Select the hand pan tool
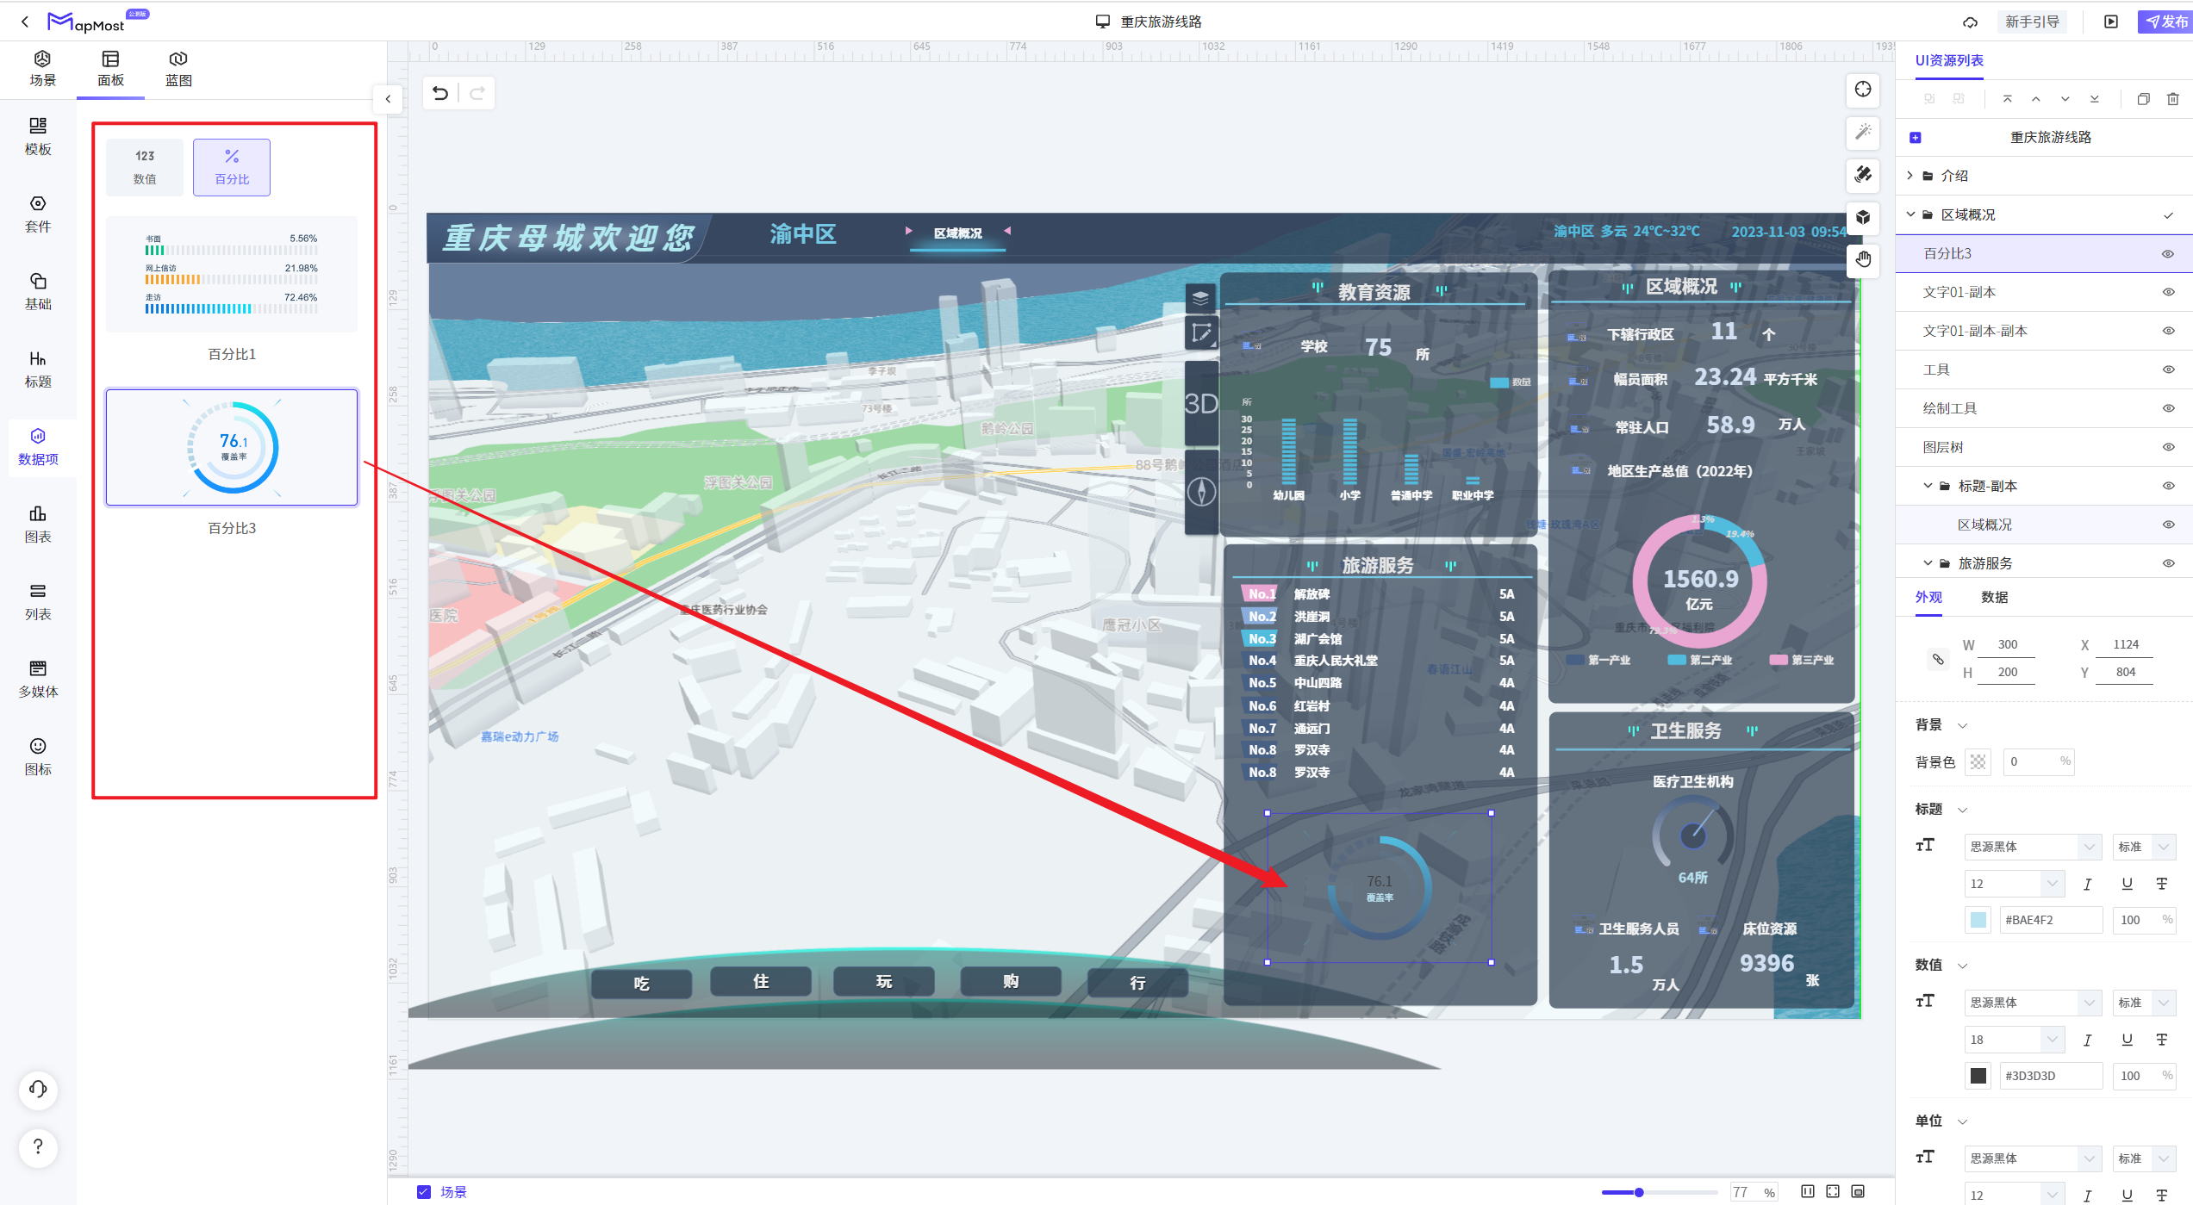 (1863, 258)
